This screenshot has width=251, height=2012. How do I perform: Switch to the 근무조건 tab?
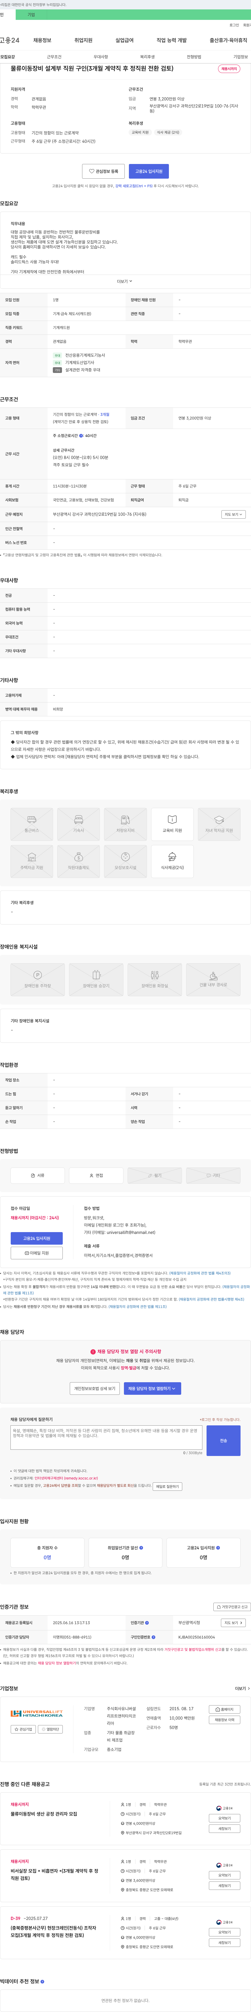(x=54, y=57)
